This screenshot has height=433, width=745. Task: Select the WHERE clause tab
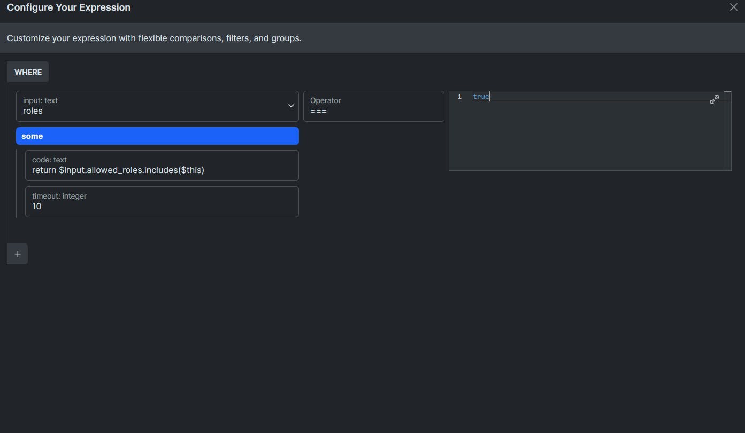point(28,72)
